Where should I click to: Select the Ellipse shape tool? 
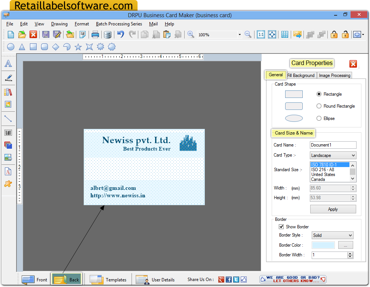pyautogui.click(x=10, y=47)
